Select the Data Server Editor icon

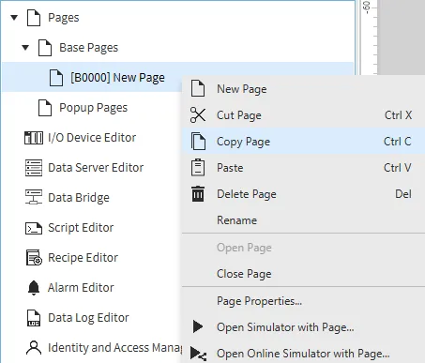[34, 168]
